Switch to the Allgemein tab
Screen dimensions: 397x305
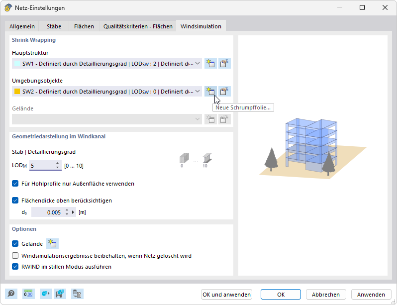[22, 26]
